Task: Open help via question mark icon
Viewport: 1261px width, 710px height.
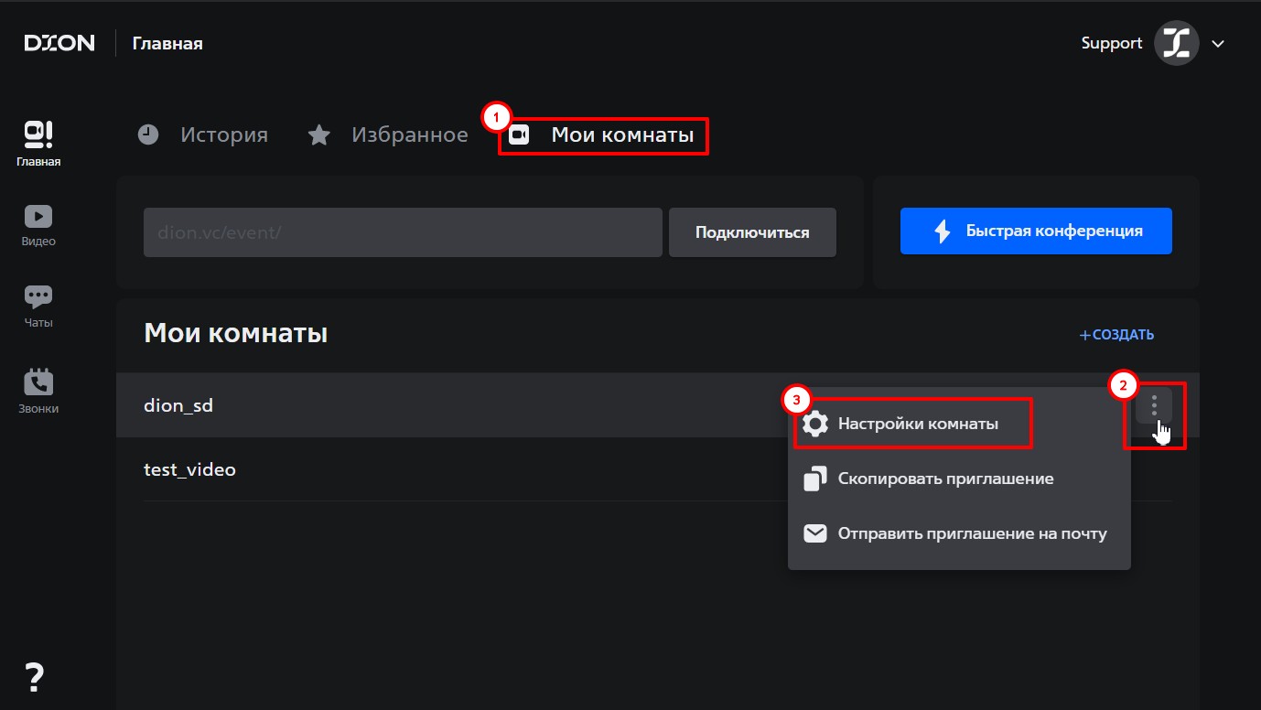Action: click(x=35, y=677)
